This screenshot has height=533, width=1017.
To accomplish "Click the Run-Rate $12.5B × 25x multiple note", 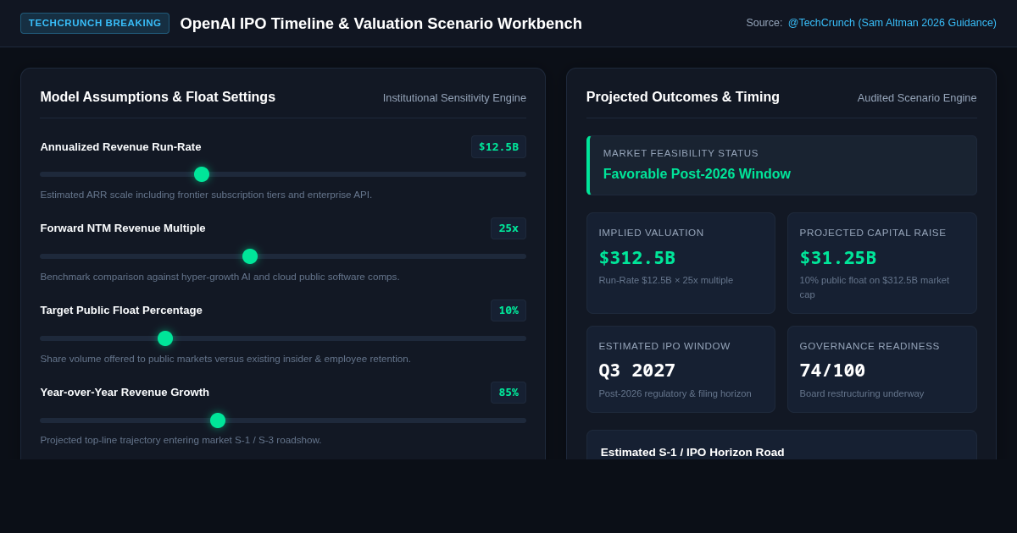I will point(666,280).
